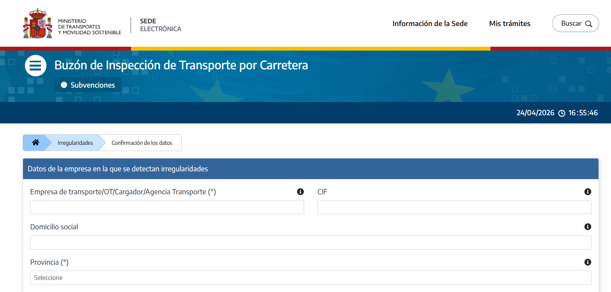The height and width of the screenshot is (292, 611).
Task: Select Confirmación de los datos breadcrumb step
Action: (142, 143)
